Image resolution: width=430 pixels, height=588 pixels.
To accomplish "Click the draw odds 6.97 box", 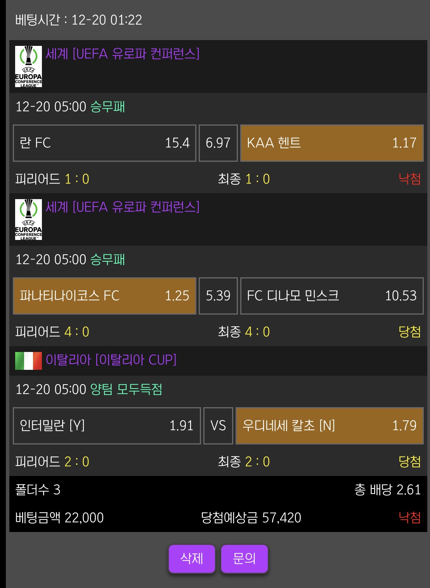I will (218, 143).
